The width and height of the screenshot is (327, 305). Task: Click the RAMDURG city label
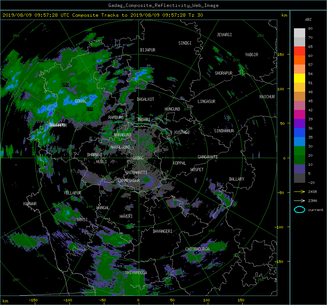pos(116,118)
